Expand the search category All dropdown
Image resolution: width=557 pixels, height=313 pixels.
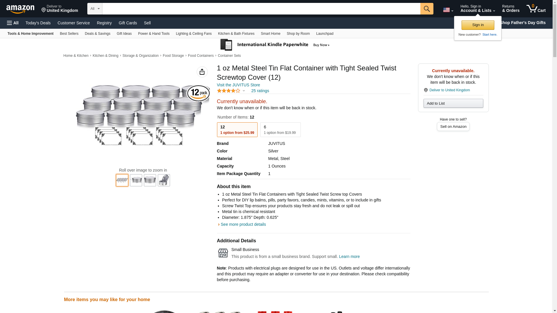(x=95, y=9)
